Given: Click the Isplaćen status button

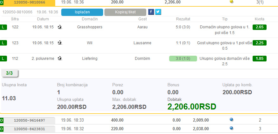Looking at the screenshot, I should click(x=82, y=12).
